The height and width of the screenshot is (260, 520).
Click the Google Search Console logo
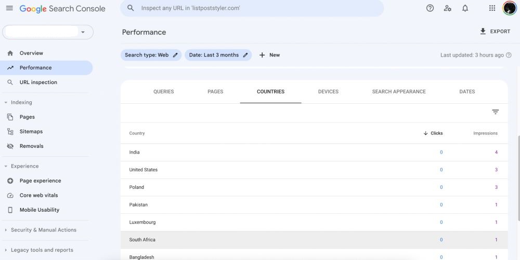tap(62, 9)
